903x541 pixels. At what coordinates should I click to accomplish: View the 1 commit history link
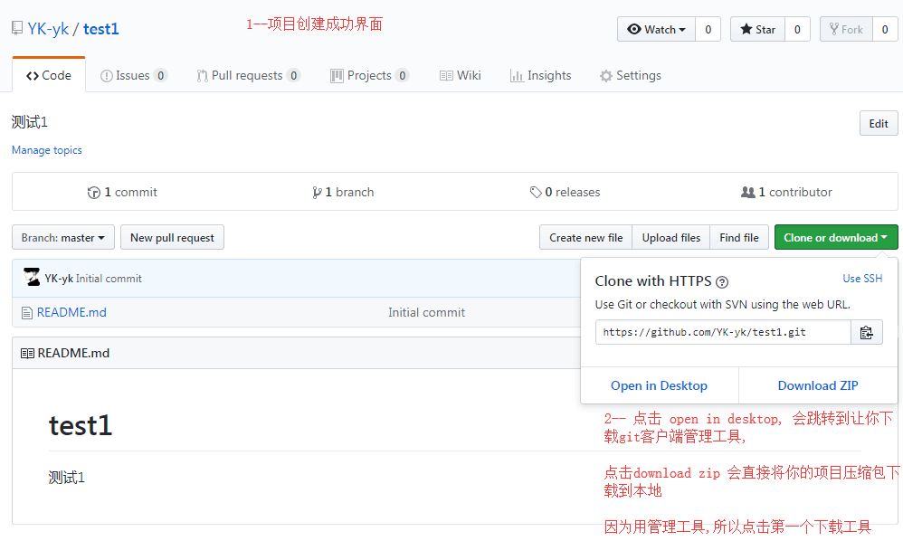pos(122,192)
